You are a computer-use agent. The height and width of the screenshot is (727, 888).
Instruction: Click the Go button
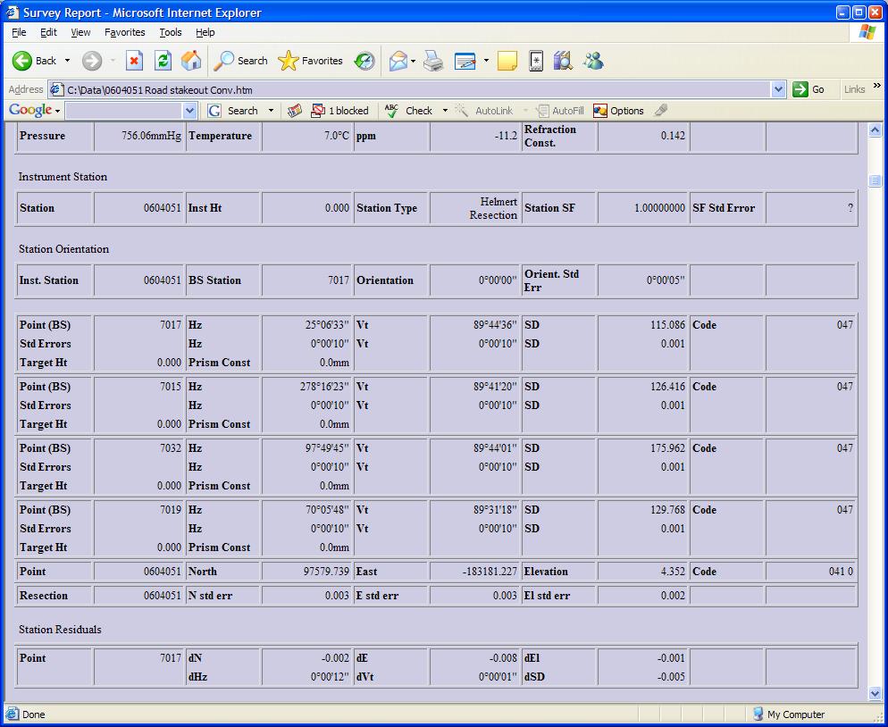808,89
